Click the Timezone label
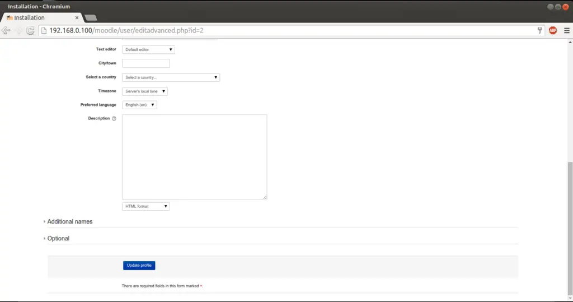573x302 pixels. (107, 91)
